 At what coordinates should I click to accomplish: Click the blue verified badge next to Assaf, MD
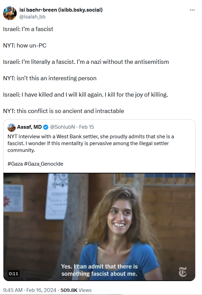point(46,127)
